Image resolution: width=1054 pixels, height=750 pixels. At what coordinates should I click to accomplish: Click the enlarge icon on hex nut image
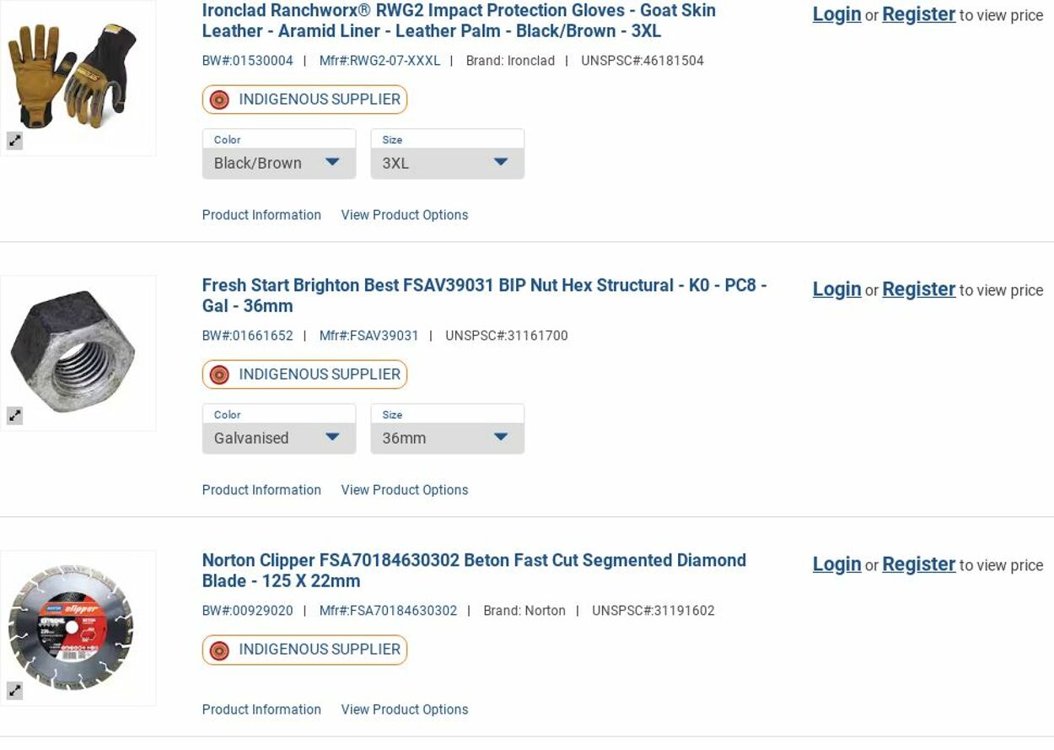pos(15,416)
